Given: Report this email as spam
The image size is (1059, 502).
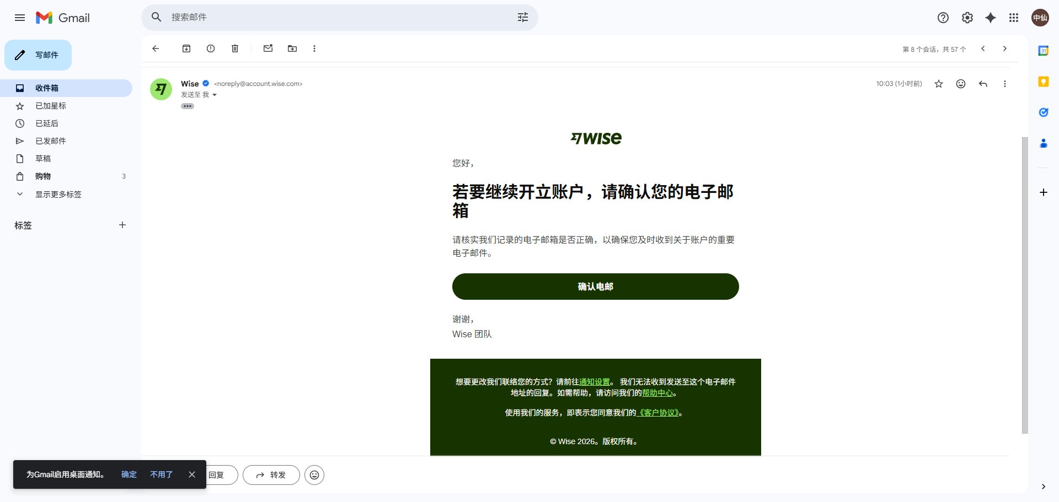Looking at the screenshot, I should (x=210, y=48).
